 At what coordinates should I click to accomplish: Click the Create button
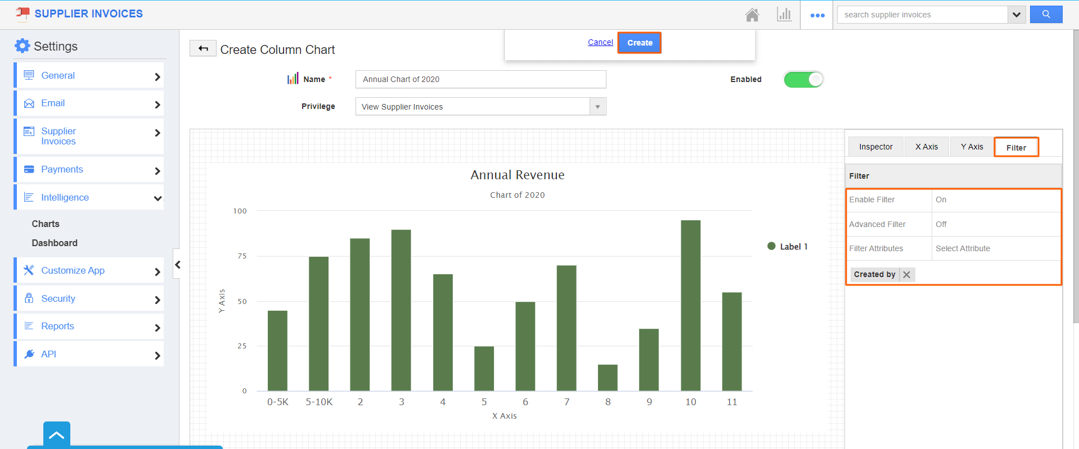pyautogui.click(x=640, y=43)
